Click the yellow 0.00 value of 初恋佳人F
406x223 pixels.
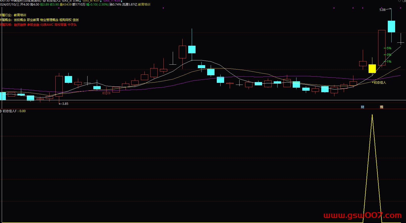click(23, 111)
